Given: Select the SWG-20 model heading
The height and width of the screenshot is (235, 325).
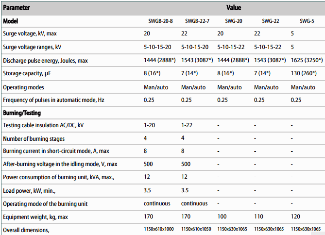Looking at the screenshot, I should click(234, 21).
